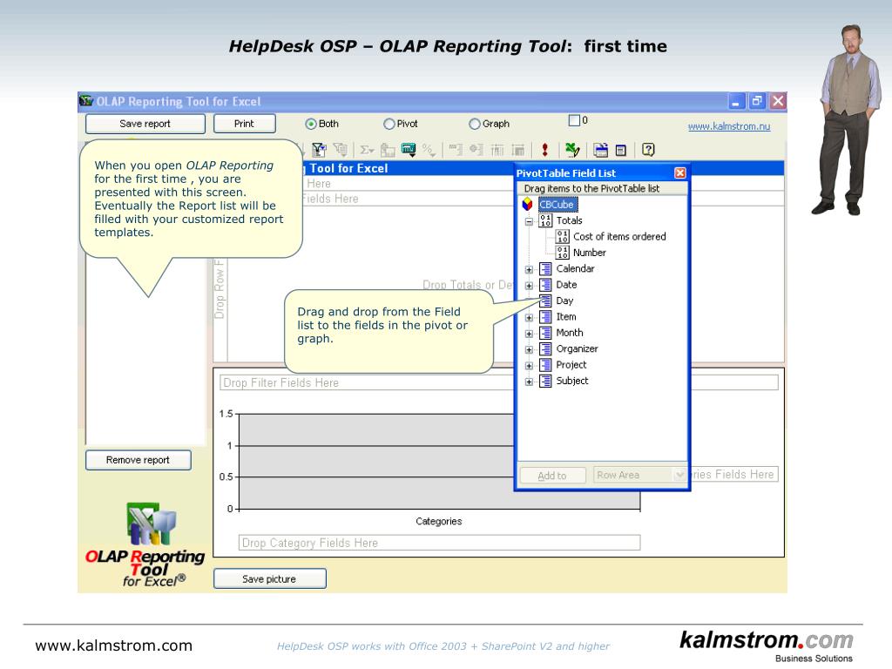Select the Calendar field label
The width and height of the screenshot is (892, 669).
click(575, 268)
